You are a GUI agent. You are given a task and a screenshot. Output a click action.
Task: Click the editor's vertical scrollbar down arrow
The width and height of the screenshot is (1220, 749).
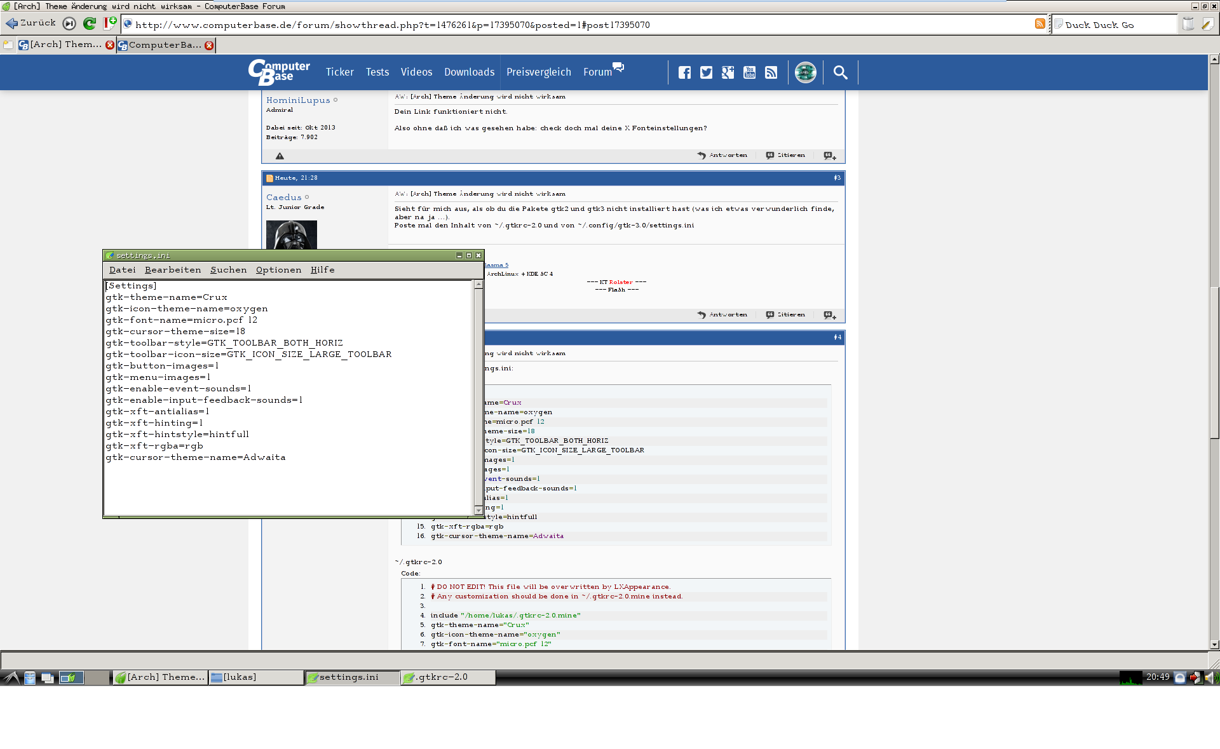click(x=478, y=510)
